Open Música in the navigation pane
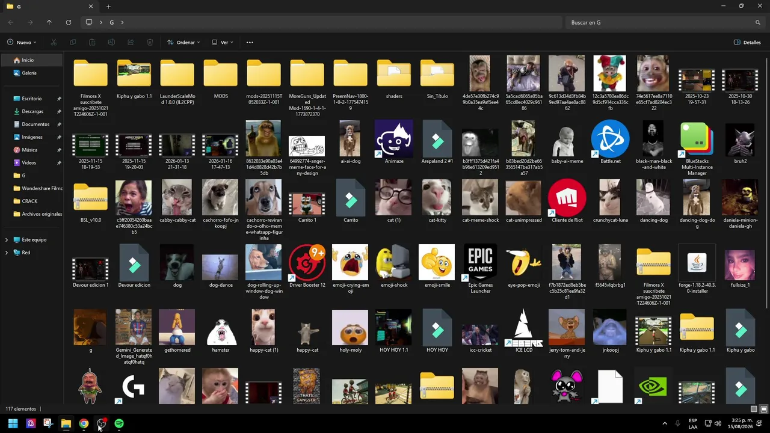The width and height of the screenshot is (770, 433). pyautogui.click(x=31, y=150)
